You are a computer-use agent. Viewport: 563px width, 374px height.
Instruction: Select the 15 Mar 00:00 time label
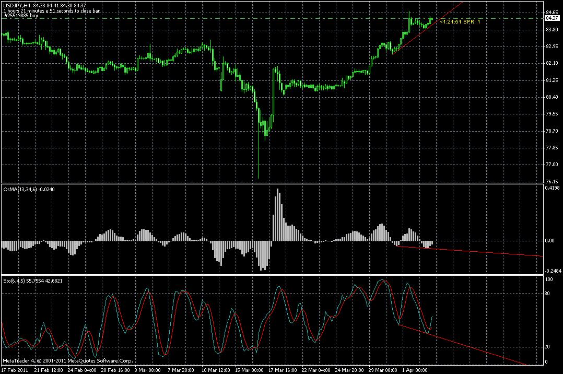[249, 370]
